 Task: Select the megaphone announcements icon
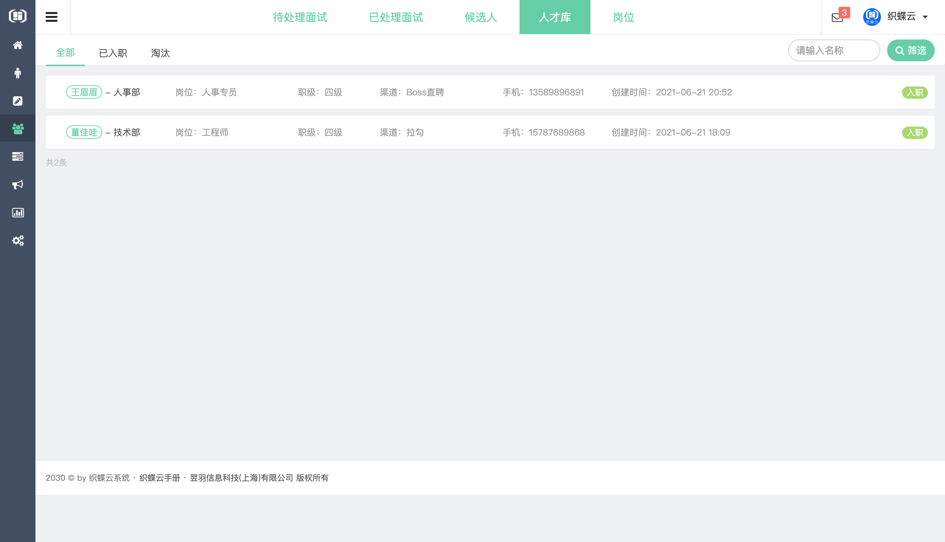click(x=17, y=185)
